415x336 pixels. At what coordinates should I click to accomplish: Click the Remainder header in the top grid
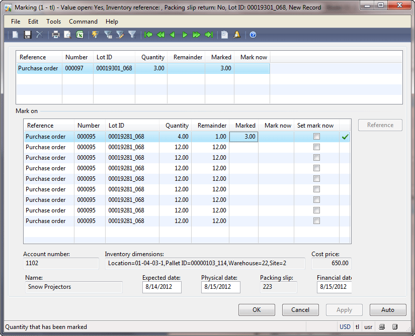pos(186,57)
